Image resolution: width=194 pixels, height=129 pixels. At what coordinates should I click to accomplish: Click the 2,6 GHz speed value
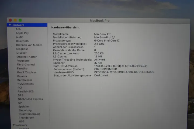pyautogui.click(x=99, y=44)
